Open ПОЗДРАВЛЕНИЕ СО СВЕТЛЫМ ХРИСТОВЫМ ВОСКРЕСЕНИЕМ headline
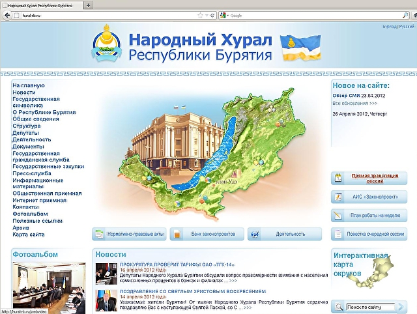 (193, 291)
